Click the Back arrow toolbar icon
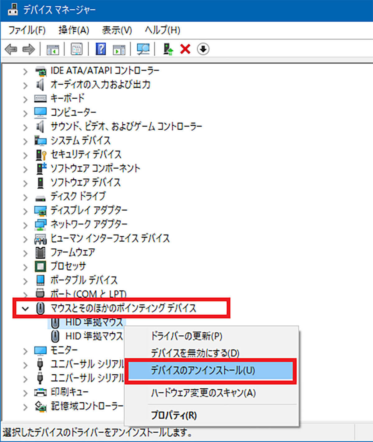 point(11,49)
